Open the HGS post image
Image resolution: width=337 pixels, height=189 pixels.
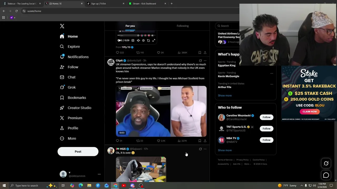click(x=141, y=169)
